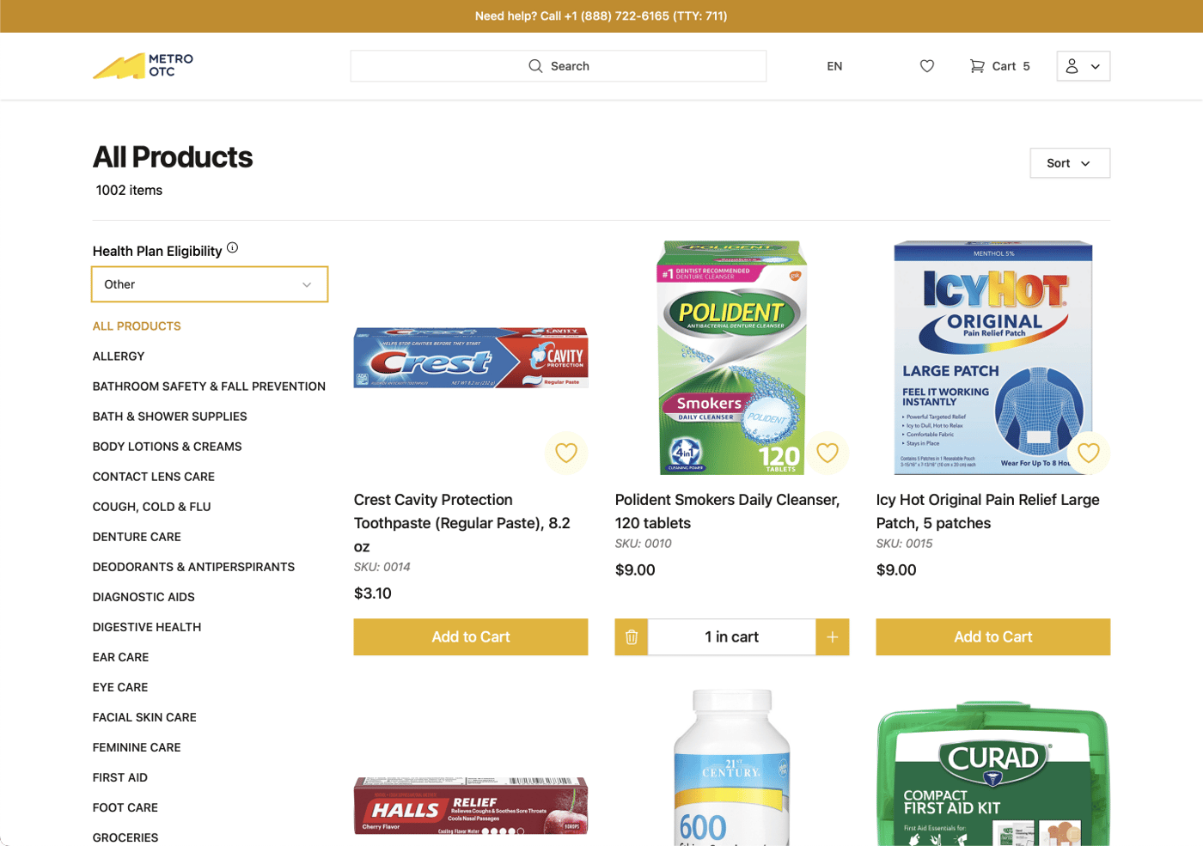
Task: Open the Sort dropdown
Action: point(1069,163)
